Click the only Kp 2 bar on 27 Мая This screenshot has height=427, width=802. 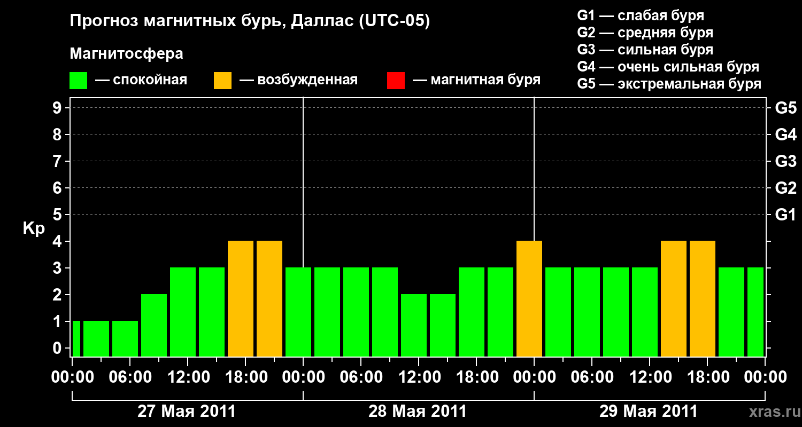coord(154,325)
